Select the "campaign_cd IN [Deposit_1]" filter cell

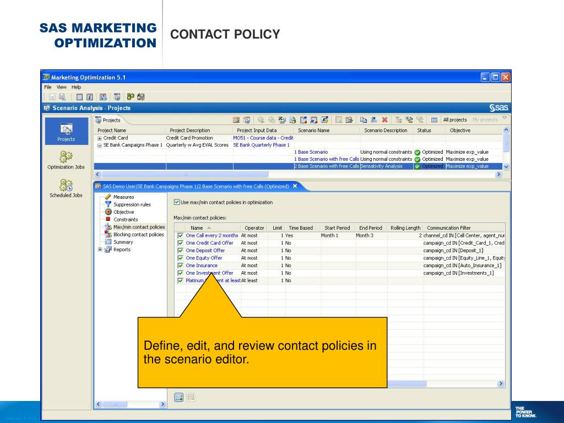pos(453,251)
